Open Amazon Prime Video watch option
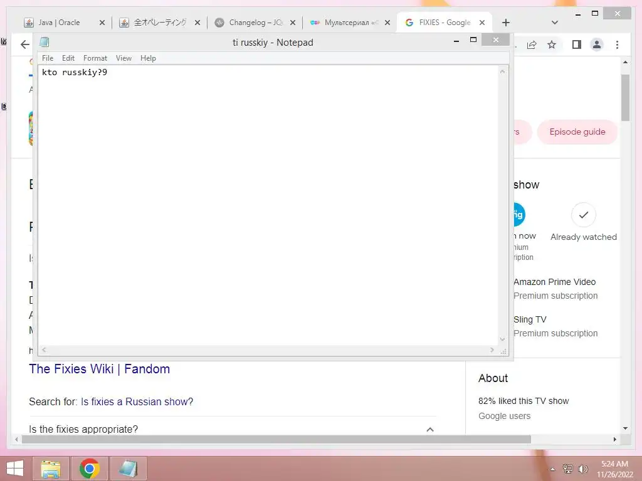Viewport: 642px width, 481px height. [555, 289]
